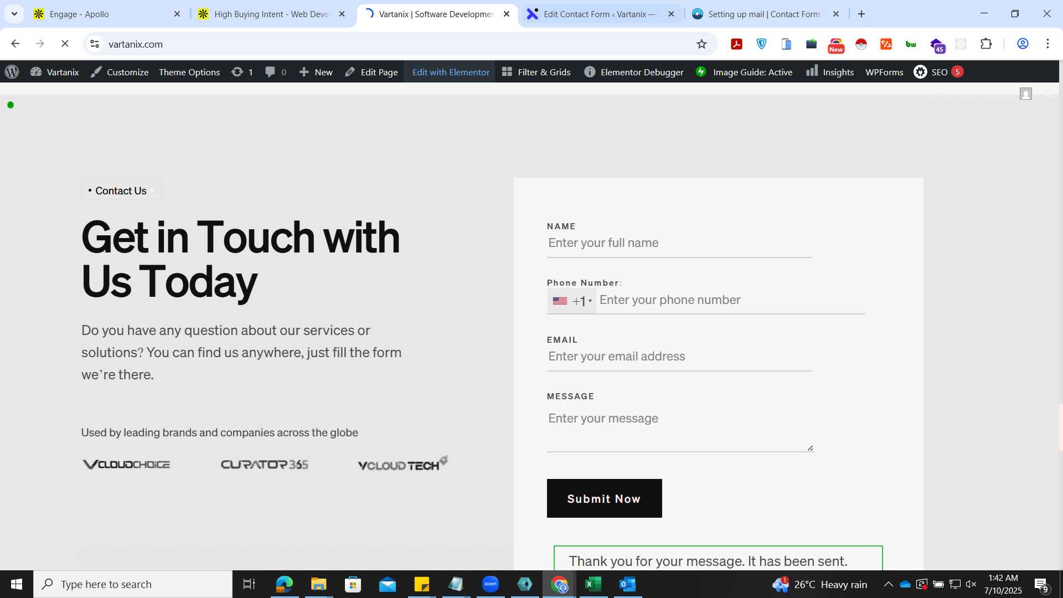Screen dimensions: 1063x598
Task: Click the Contact Us label
Action: pyautogui.click(x=121, y=190)
